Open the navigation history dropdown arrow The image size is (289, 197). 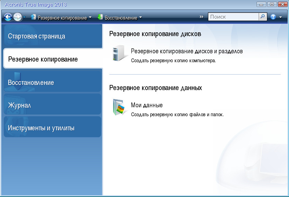tap(24, 17)
